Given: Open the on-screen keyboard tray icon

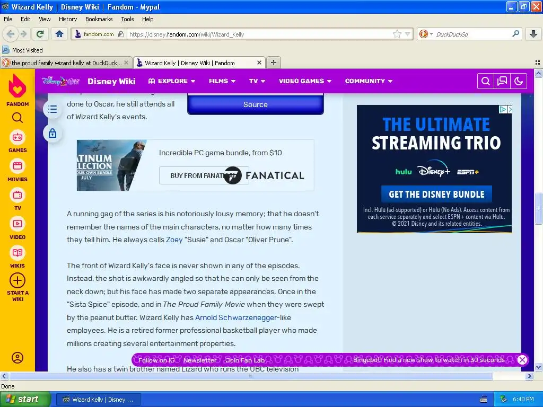Looking at the screenshot, I should pos(484,400).
